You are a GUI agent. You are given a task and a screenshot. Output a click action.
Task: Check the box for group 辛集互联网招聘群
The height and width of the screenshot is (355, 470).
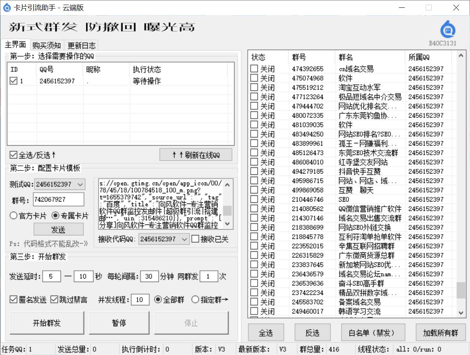pos(254,245)
